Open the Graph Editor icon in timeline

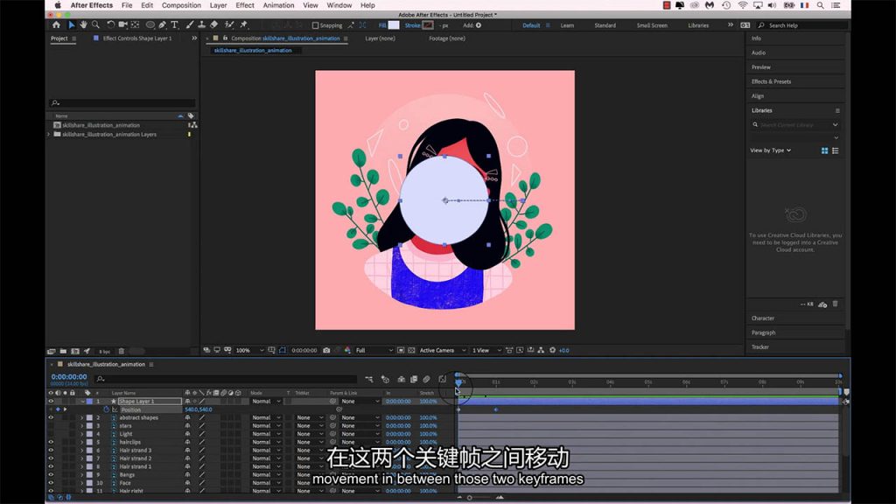coord(442,379)
